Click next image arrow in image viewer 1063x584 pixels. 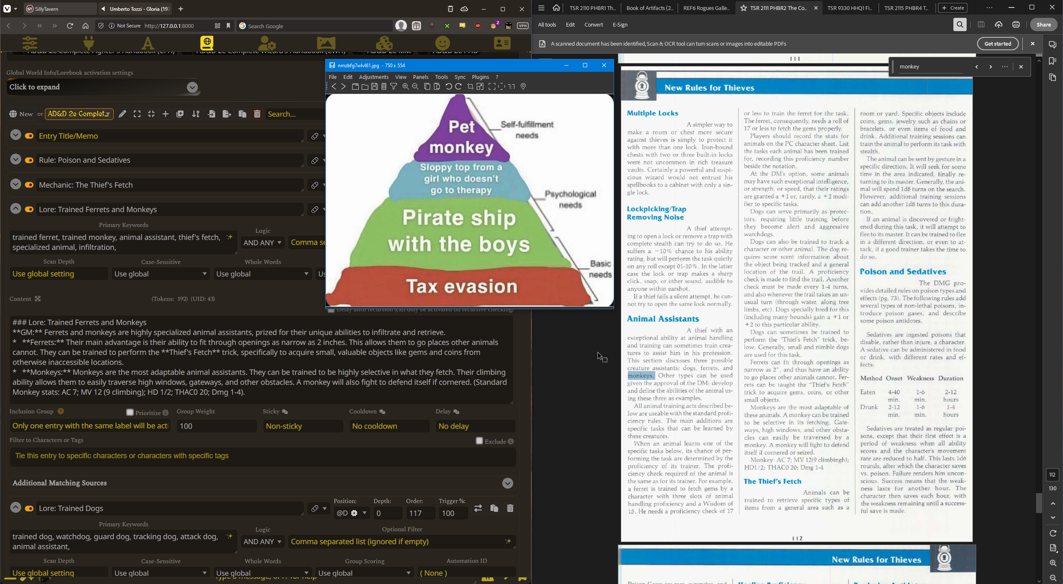tap(343, 86)
